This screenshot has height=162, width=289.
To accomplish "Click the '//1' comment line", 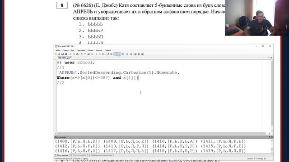I will 61,67.
